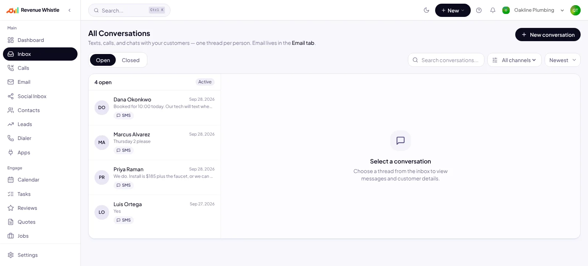Select the Open conversations tab

pyautogui.click(x=103, y=60)
